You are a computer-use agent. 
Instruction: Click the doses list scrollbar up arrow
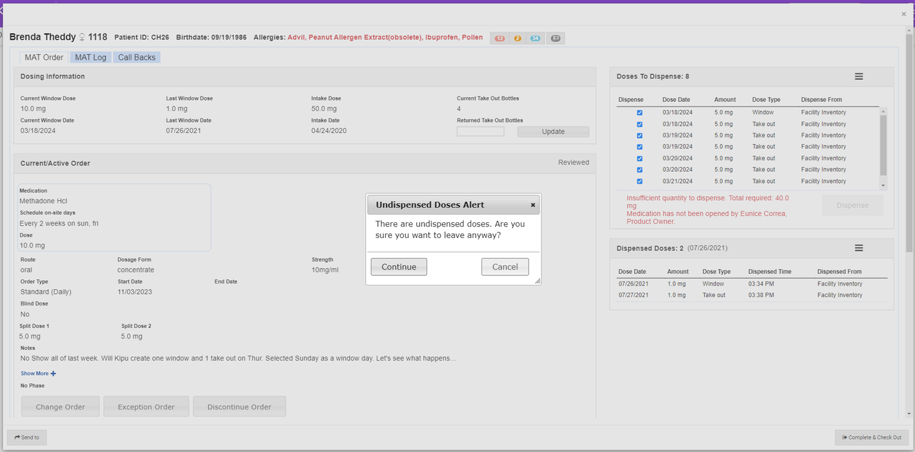pyautogui.click(x=883, y=111)
